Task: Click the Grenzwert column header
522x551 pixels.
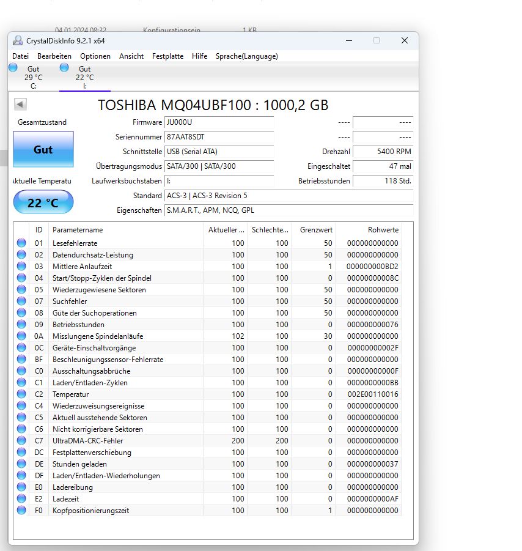Action: [x=314, y=230]
